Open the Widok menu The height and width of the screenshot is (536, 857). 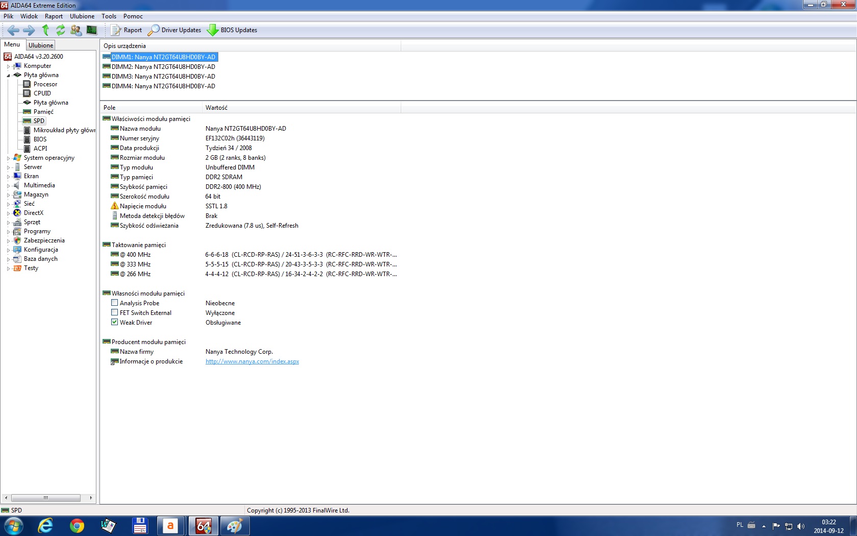[29, 16]
